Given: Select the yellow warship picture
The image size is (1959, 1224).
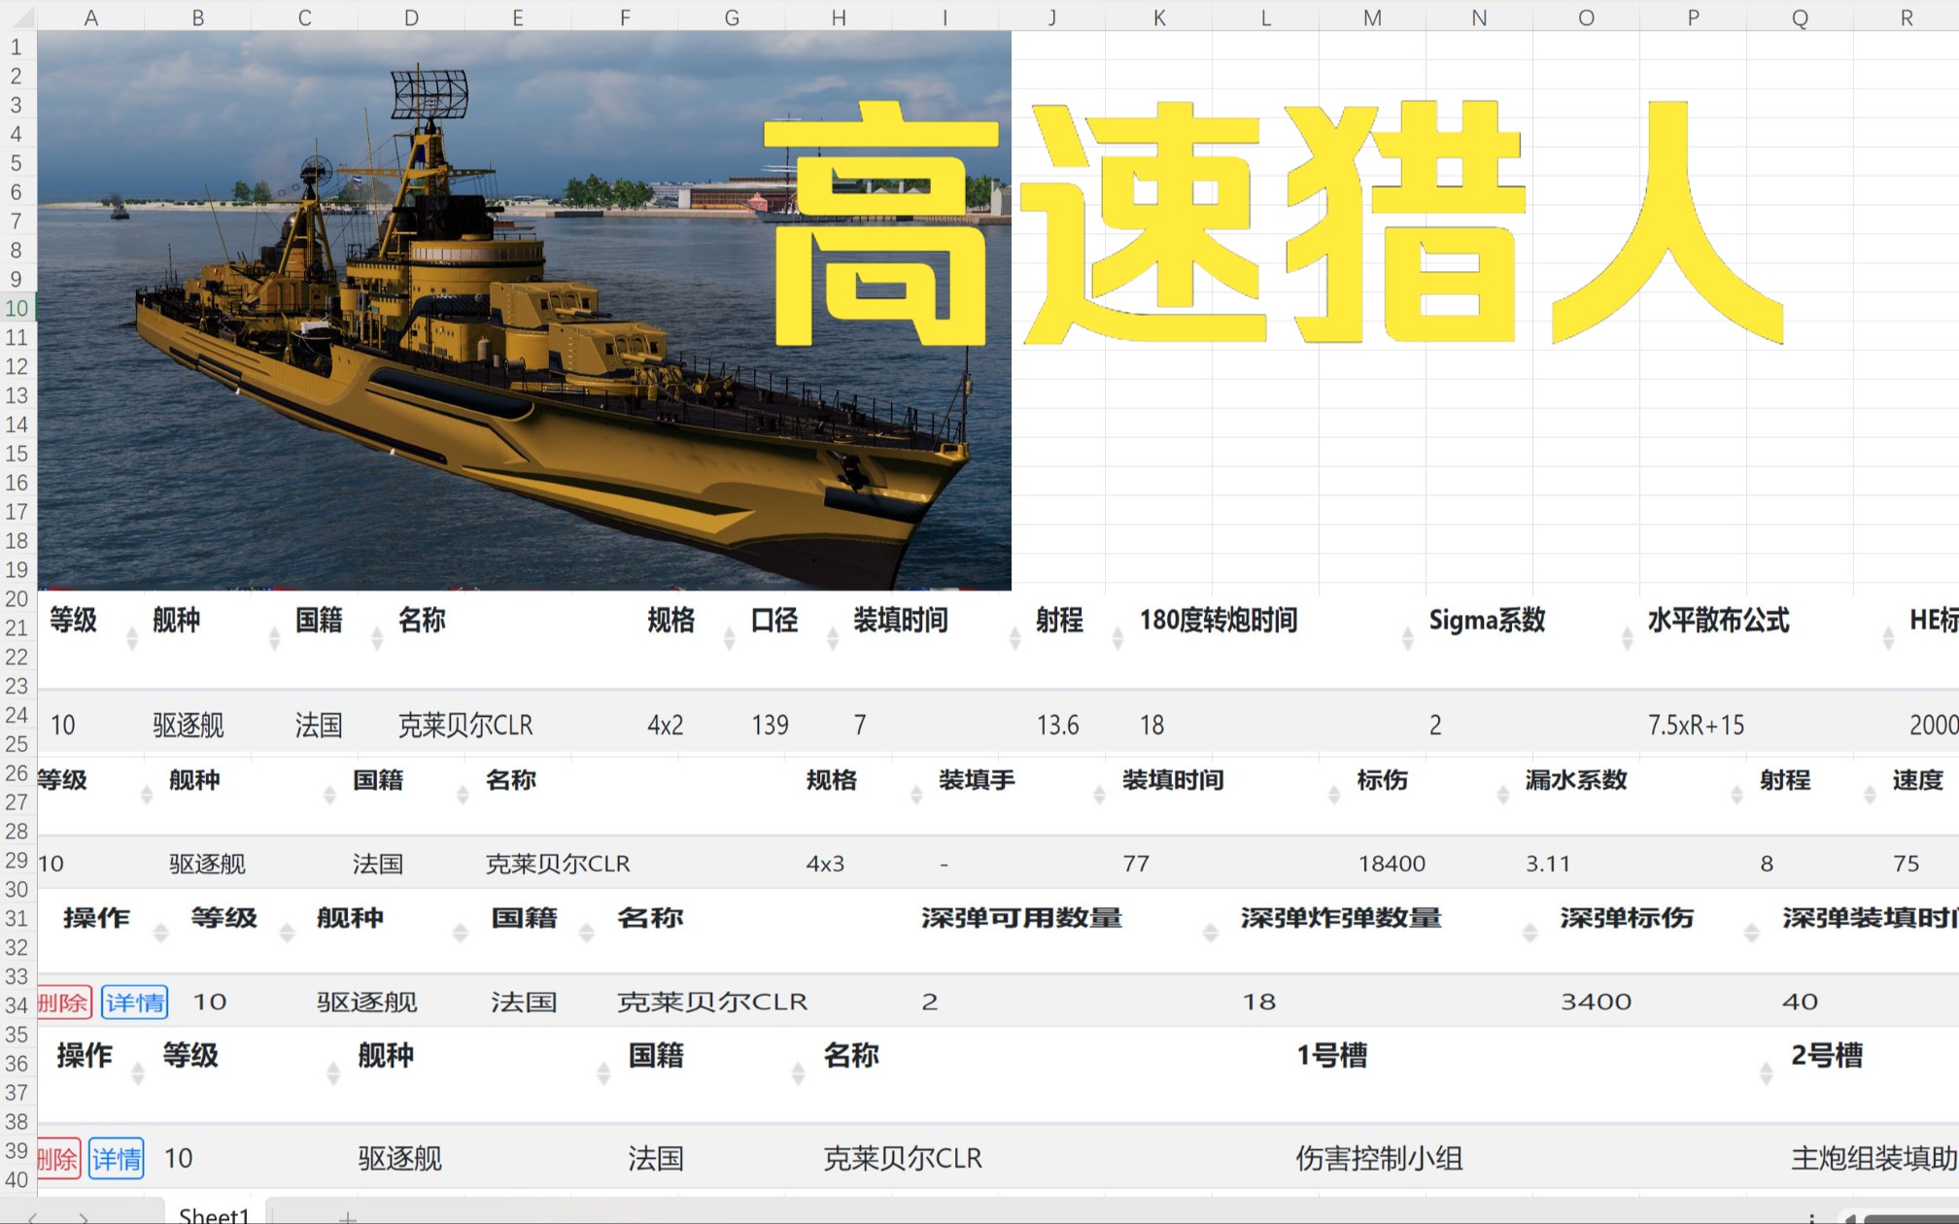Looking at the screenshot, I should 525,311.
